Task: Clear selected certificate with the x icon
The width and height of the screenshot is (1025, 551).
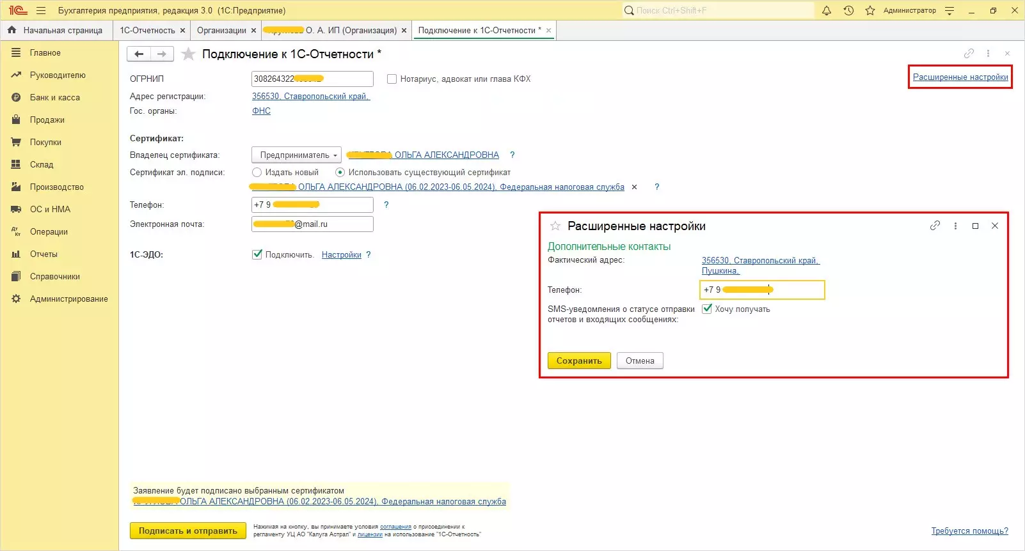Action: click(x=634, y=187)
